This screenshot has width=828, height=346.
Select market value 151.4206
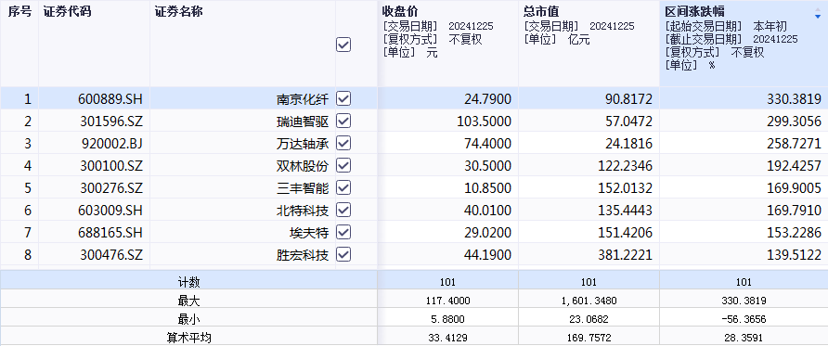(x=626, y=233)
